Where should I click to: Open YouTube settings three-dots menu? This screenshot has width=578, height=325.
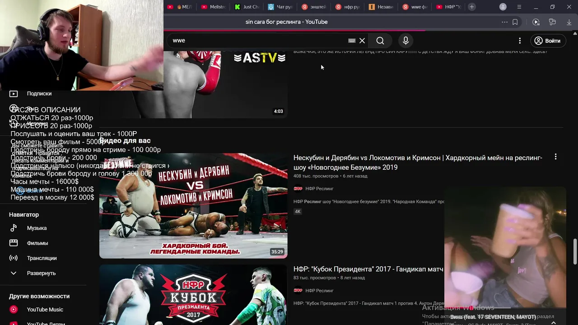(x=520, y=41)
